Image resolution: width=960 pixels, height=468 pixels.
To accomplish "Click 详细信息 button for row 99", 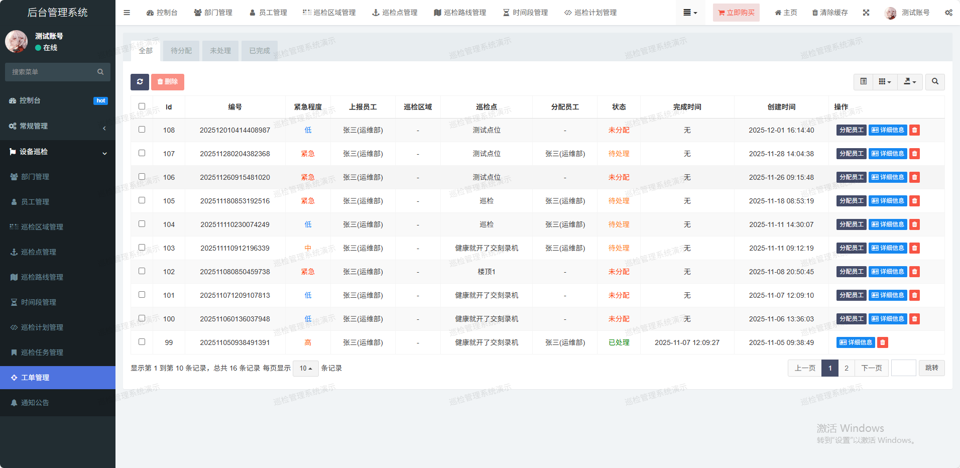I will point(856,342).
